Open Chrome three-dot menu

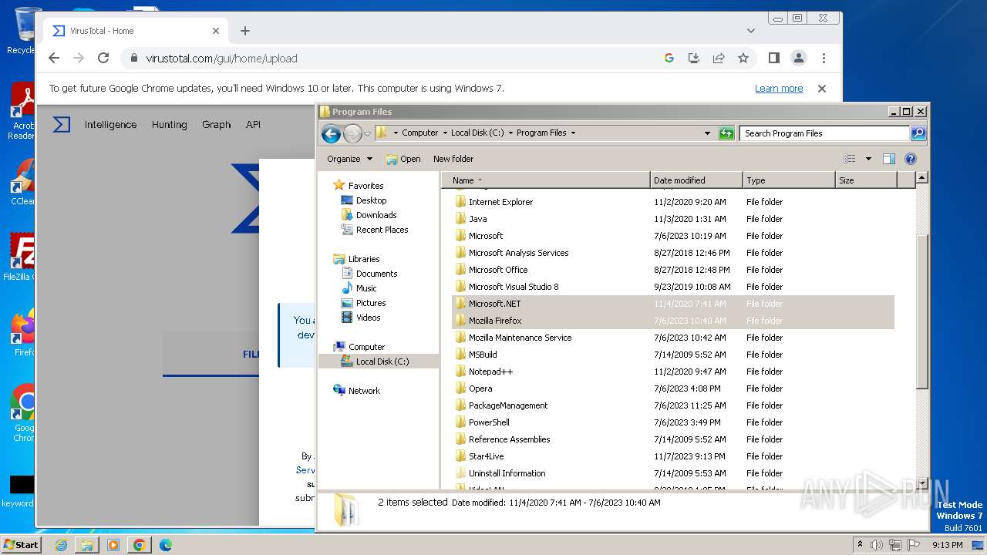click(824, 58)
